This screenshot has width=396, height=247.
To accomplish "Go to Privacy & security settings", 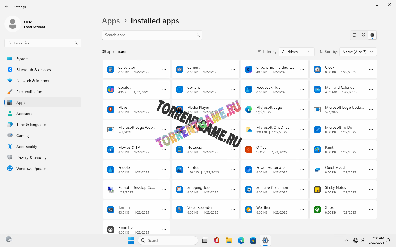I will pyautogui.click(x=31, y=158).
